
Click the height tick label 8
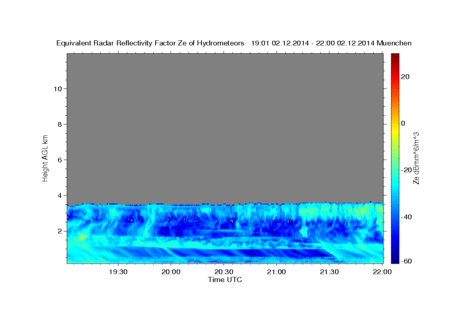pos(60,124)
